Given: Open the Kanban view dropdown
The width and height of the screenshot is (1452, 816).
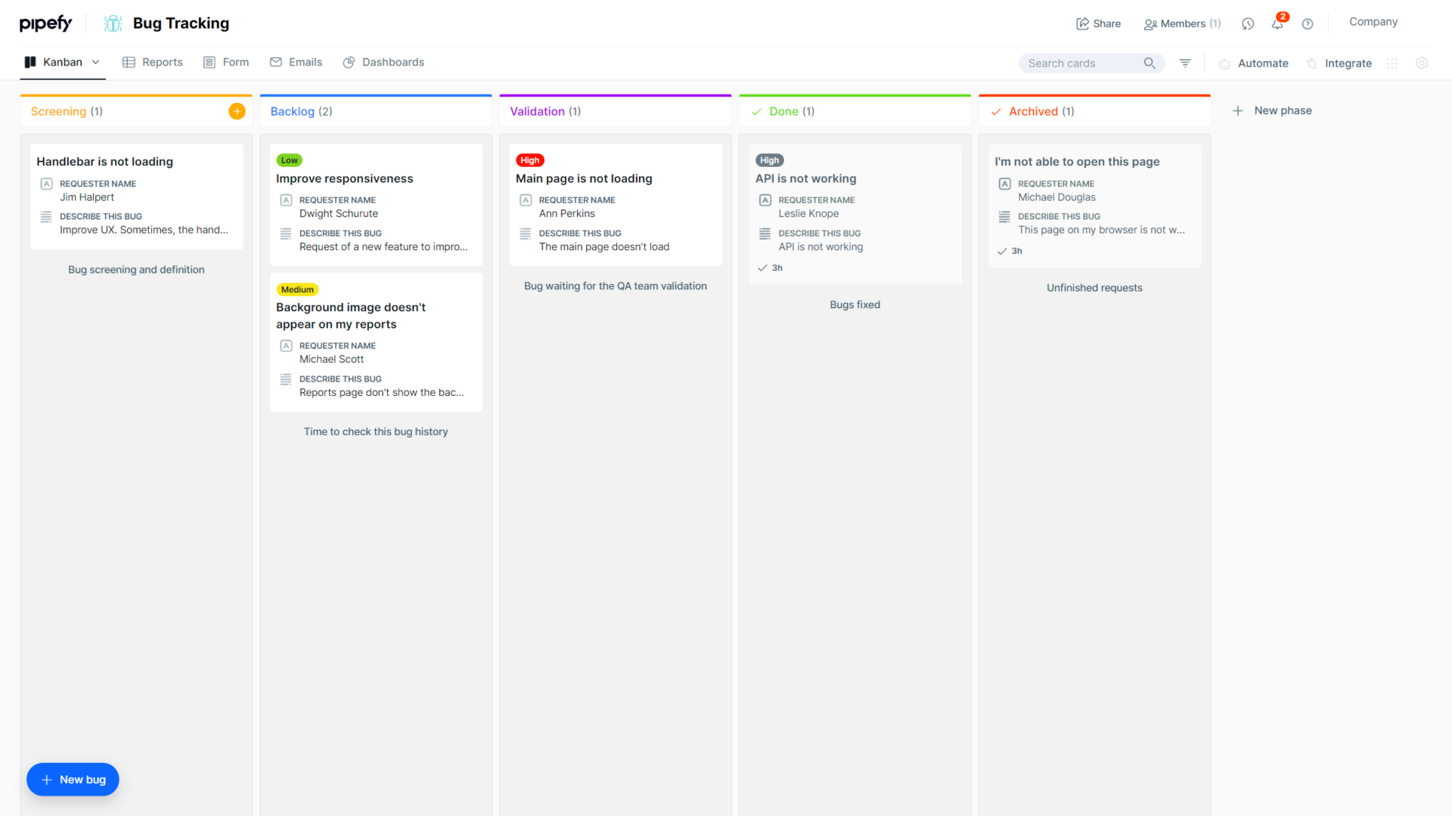Looking at the screenshot, I should point(96,62).
